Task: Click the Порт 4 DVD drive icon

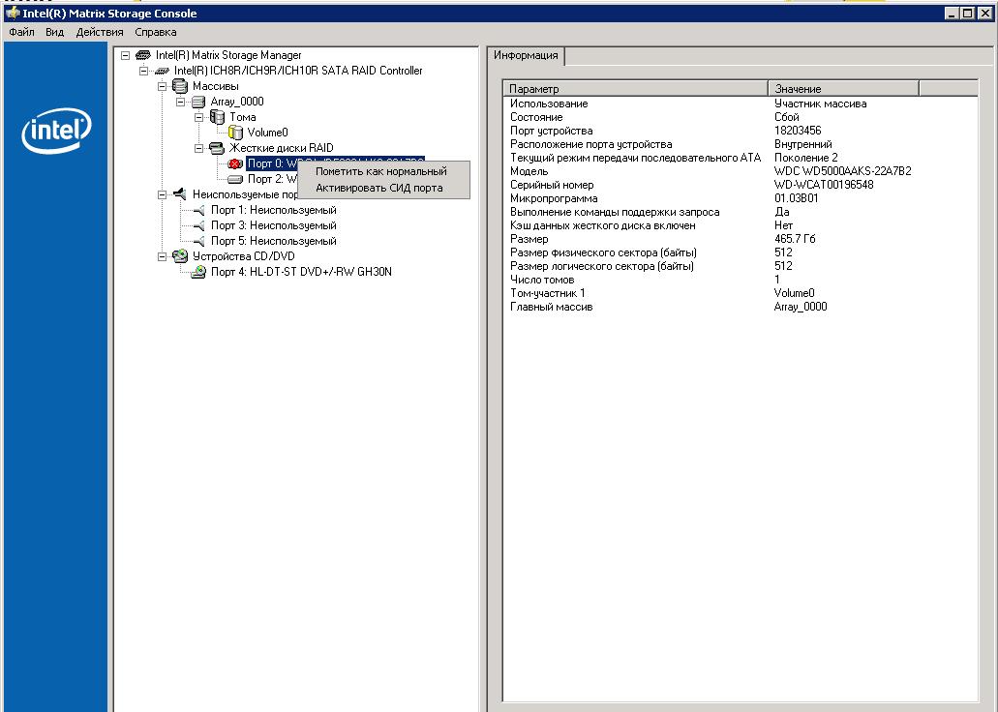Action: pyautogui.click(x=198, y=272)
